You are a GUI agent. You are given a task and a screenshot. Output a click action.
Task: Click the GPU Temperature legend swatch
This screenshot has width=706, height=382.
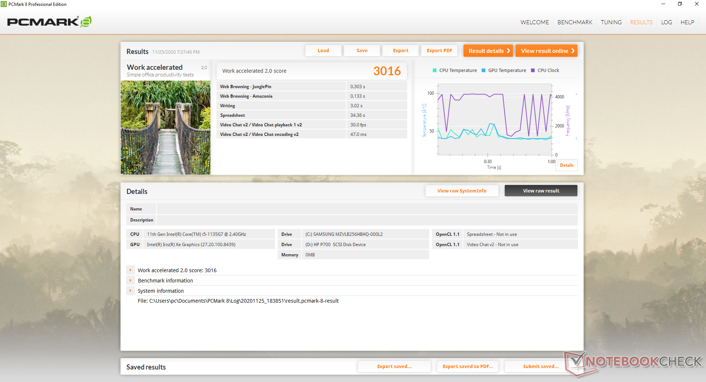point(484,71)
